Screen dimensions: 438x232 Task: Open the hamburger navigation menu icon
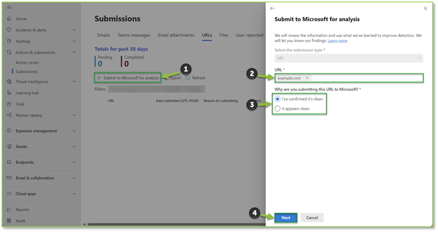coord(9,7)
